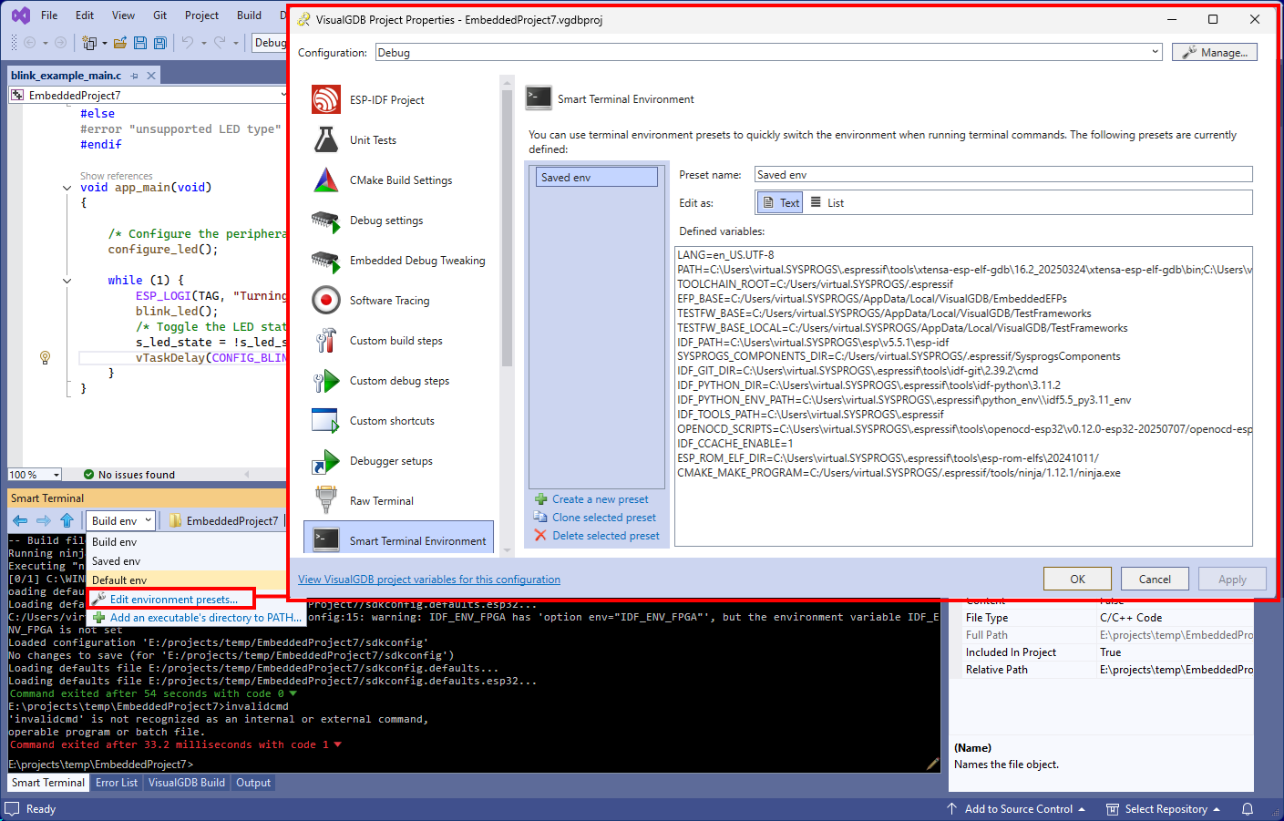This screenshot has width=1284, height=821.
Task: Expand Add to Source Control menu
Action: click(1082, 809)
